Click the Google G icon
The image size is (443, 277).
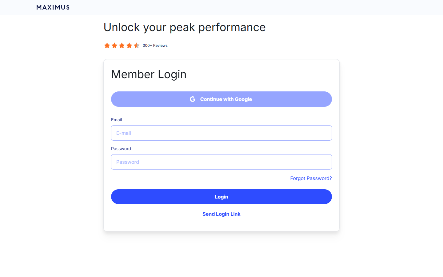click(x=193, y=99)
